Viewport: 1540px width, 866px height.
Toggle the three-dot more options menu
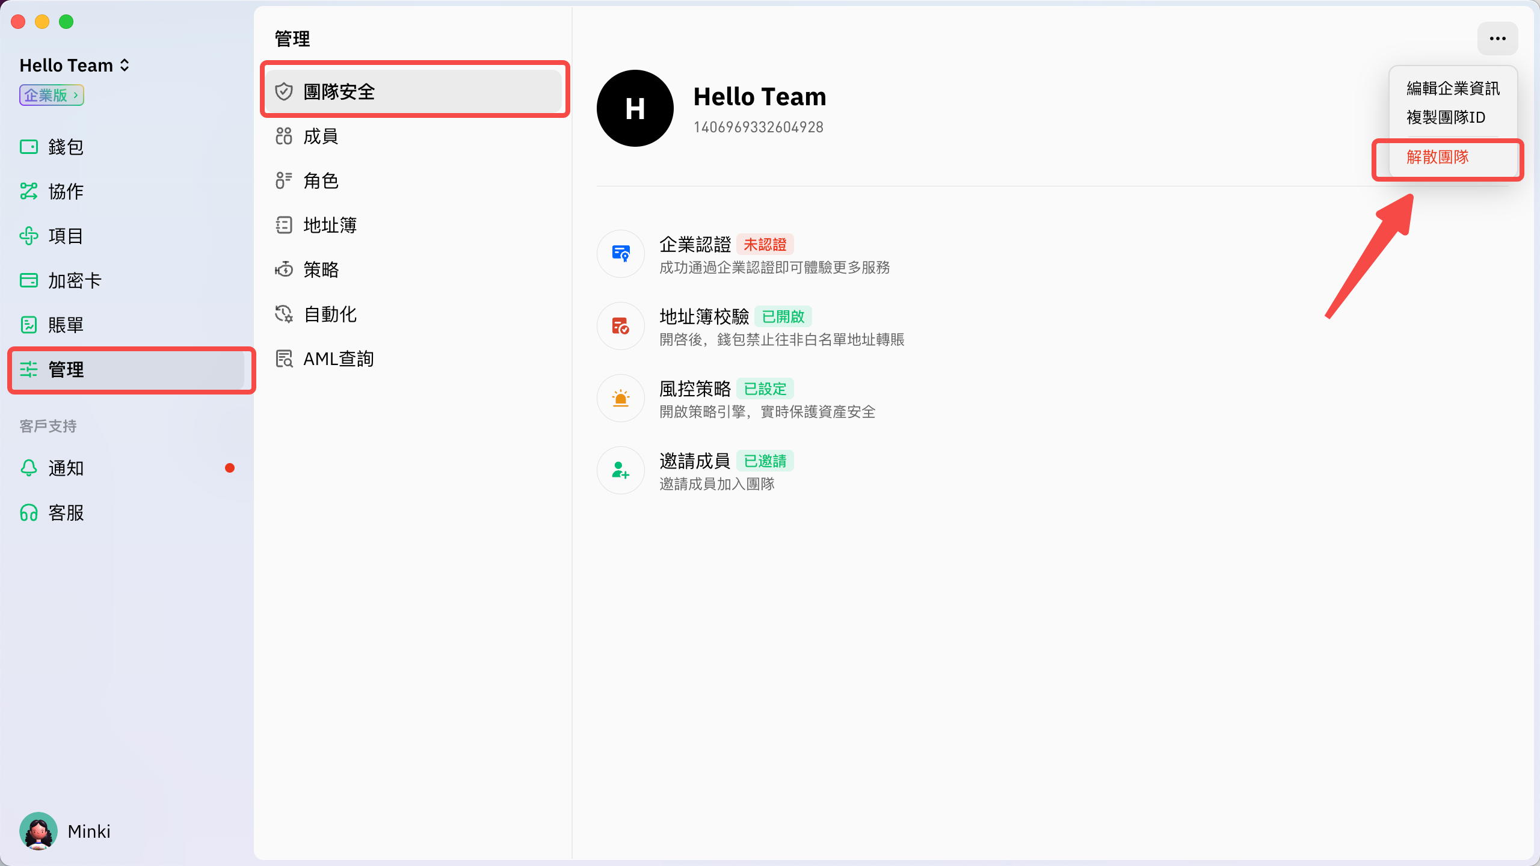point(1497,38)
